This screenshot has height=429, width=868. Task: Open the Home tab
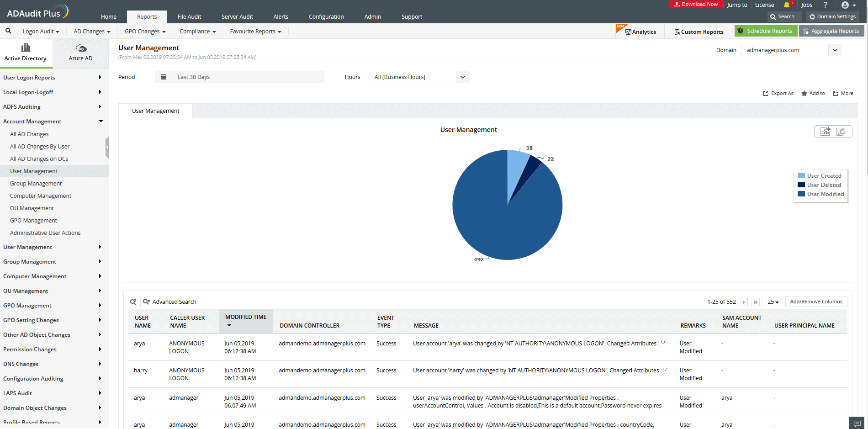pyautogui.click(x=109, y=17)
